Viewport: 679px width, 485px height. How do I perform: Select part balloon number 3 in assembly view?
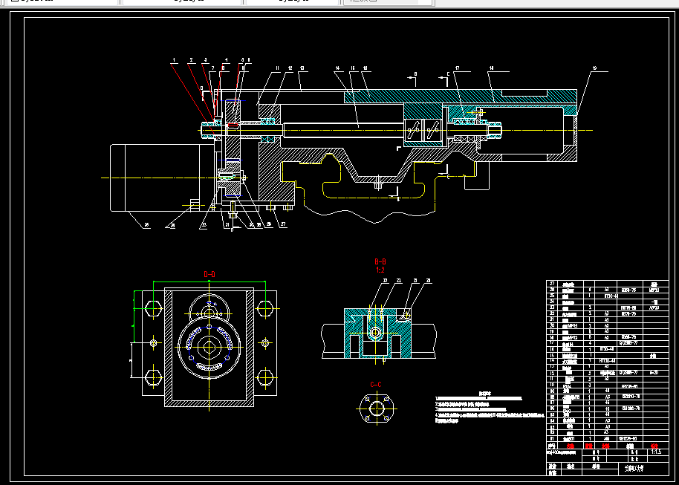coord(205,59)
